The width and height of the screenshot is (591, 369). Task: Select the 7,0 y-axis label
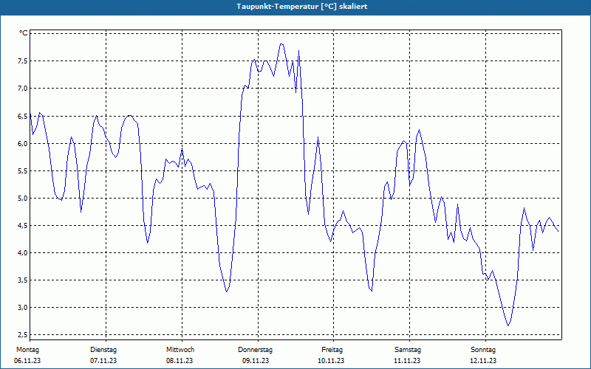23,89
